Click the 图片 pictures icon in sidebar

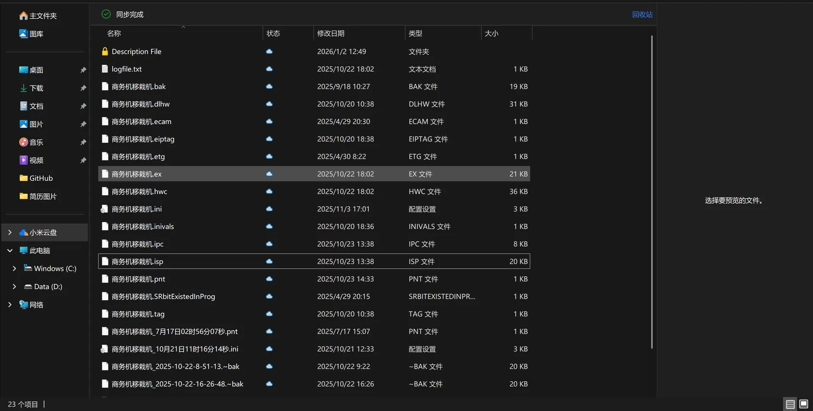[x=24, y=124]
